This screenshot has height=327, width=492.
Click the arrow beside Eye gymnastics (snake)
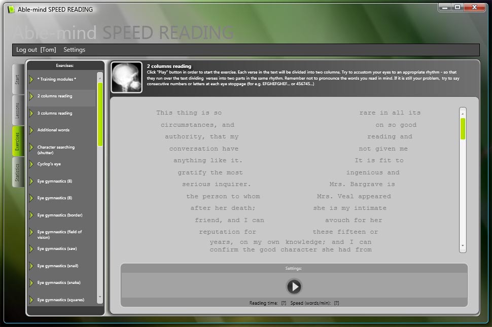31,283
